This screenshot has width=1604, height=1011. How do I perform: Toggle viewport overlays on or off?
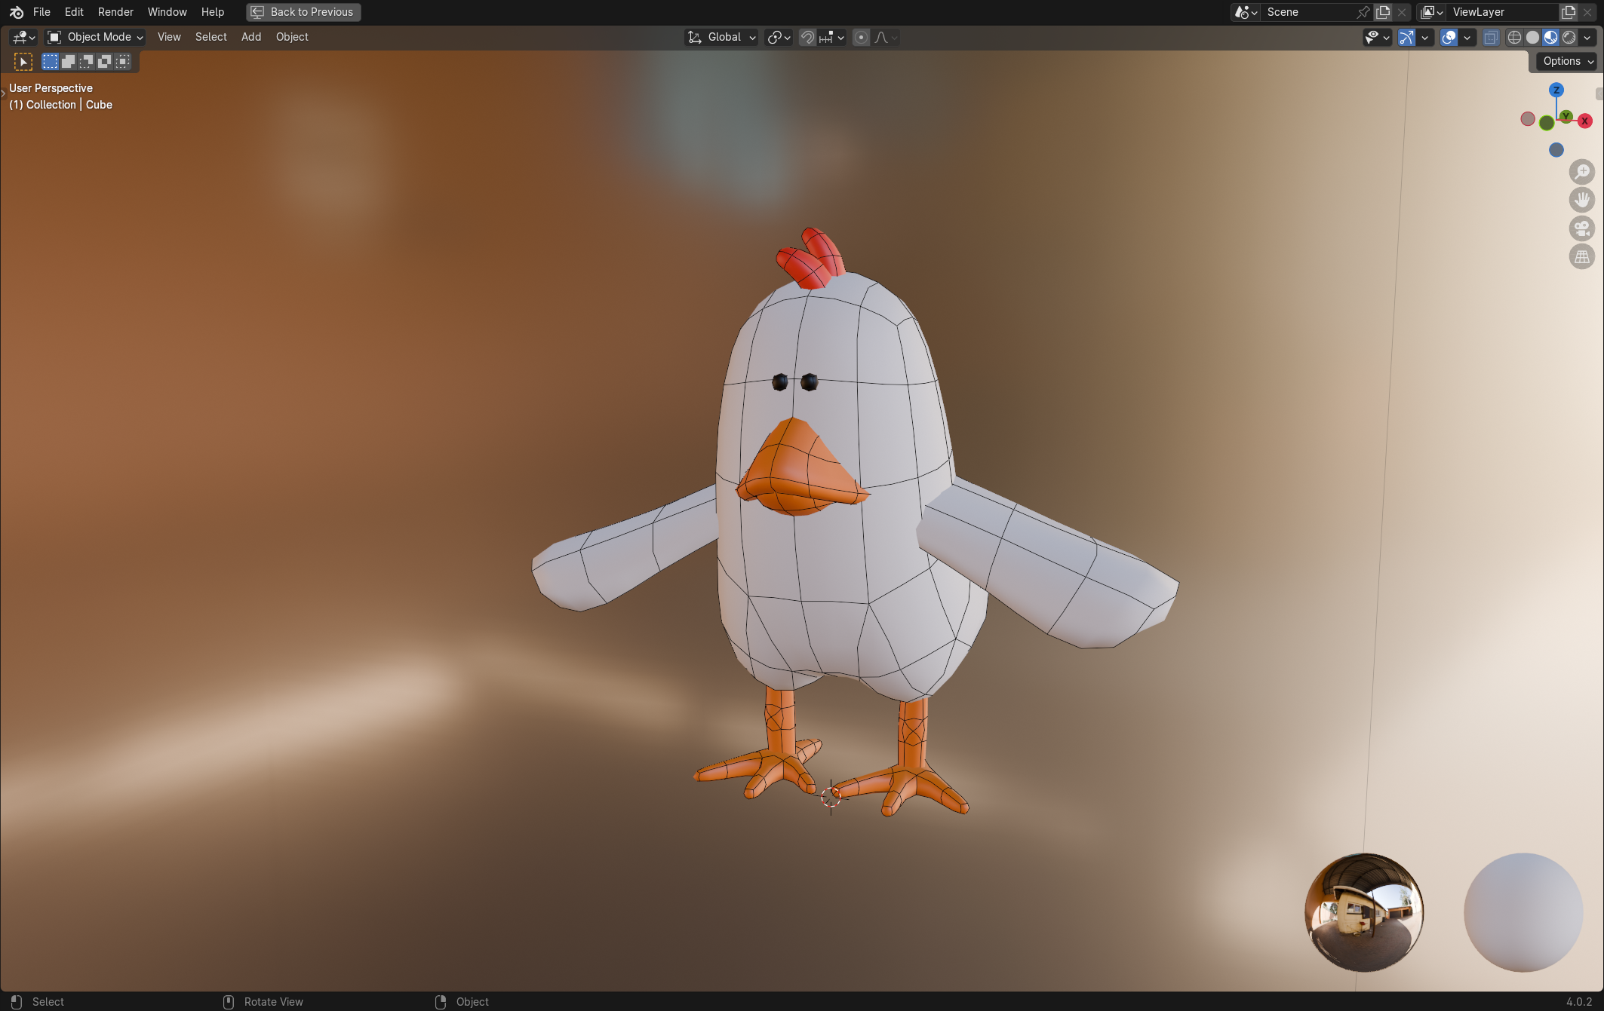(1449, 37)
